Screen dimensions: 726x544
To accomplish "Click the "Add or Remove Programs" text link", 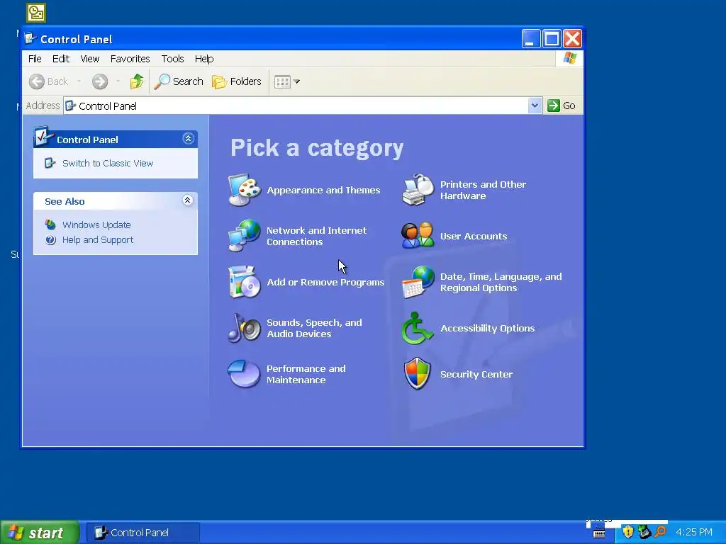I will pos(325,282).
